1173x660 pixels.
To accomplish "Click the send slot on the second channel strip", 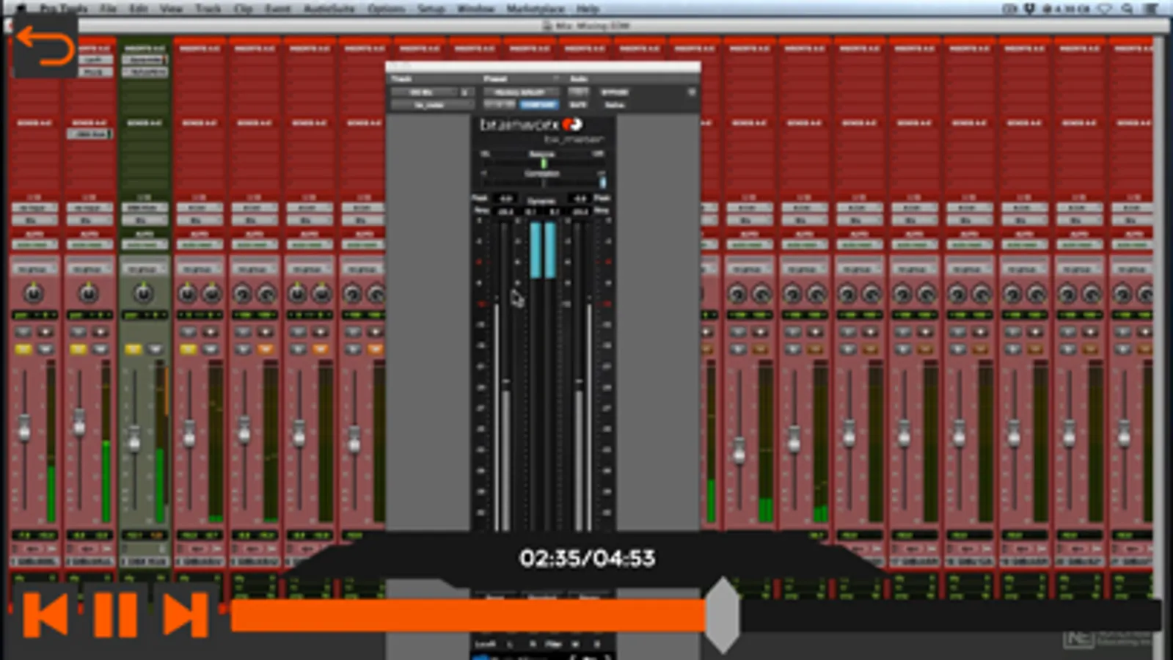I will pos(89,134).
